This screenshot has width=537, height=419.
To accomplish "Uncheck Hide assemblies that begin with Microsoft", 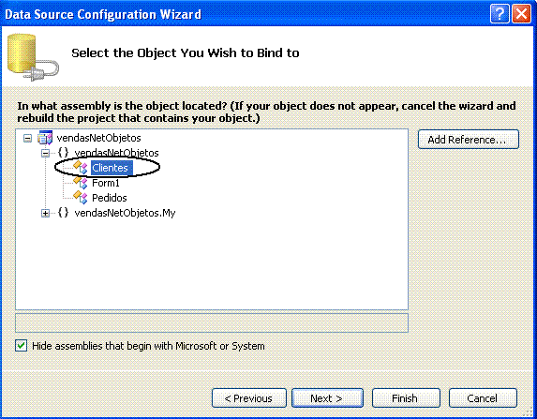I will pos(21,345).
